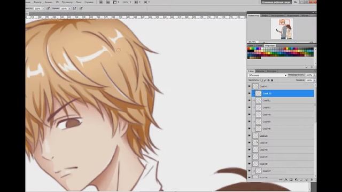Open the Анализ menu

[x=49, y=2]
